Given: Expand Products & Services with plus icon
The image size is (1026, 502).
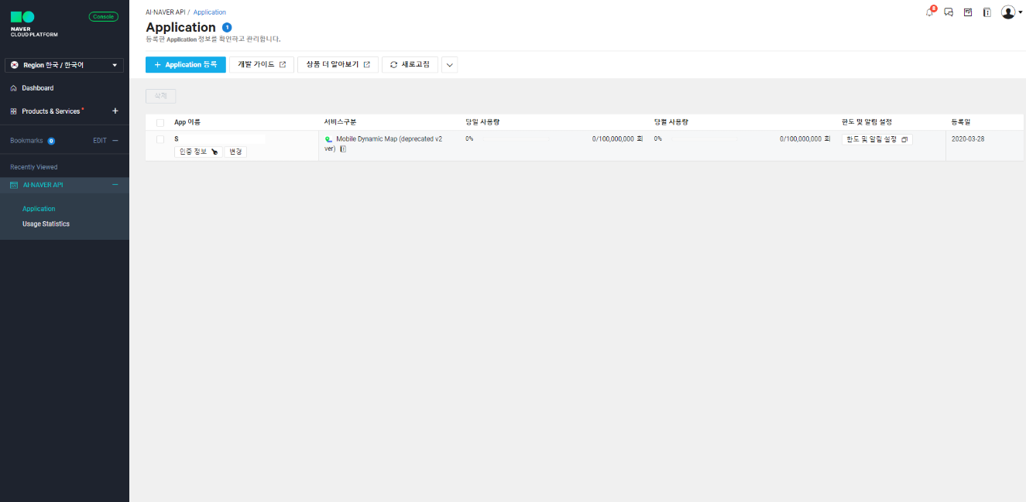Looking at the screenshot, I should click(x=115, y=111).
